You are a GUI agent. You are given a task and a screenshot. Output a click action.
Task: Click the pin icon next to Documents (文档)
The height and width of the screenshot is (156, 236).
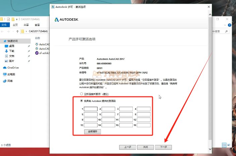29,56
